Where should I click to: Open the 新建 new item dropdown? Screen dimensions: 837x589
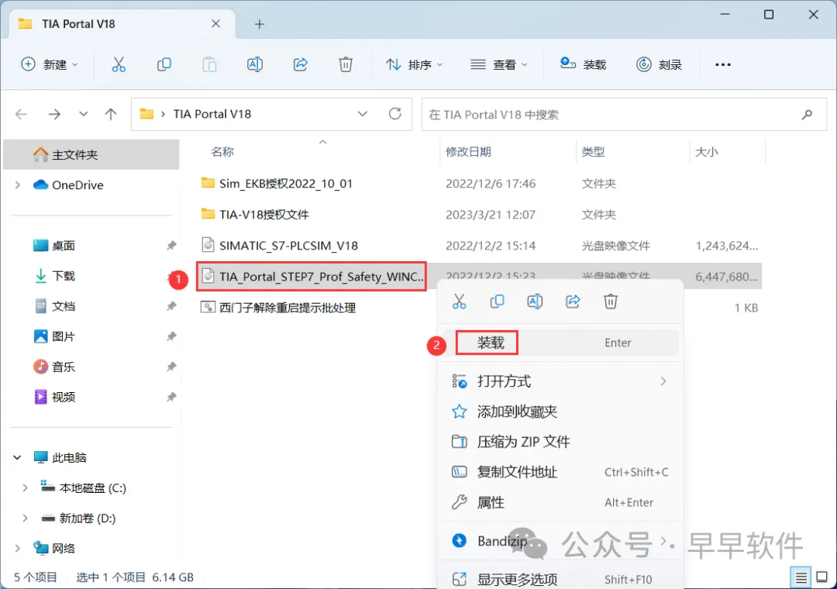pyautogui.click(x=49, y=64)
